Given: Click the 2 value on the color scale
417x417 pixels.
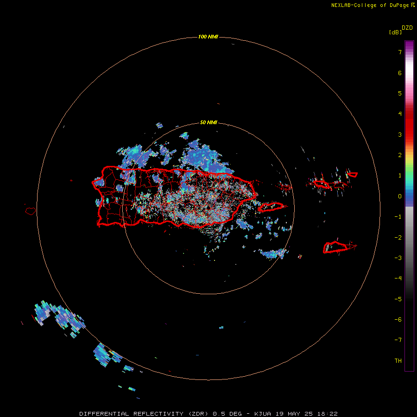Looking at the screenshot, I should pyautogui.click(x=400, y=155).
